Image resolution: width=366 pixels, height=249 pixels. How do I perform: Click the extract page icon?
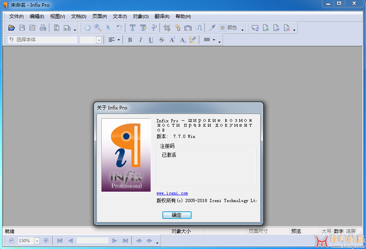click(x=276, y=28)
